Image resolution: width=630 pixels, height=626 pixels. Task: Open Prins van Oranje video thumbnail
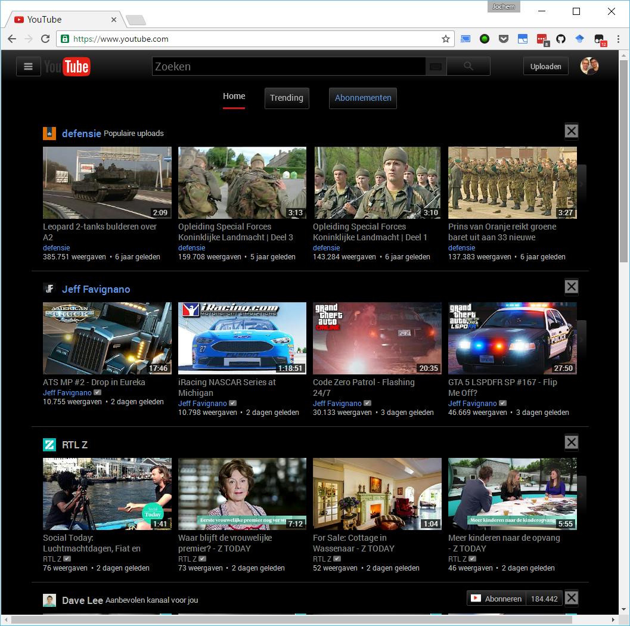[x=512, y=183]
